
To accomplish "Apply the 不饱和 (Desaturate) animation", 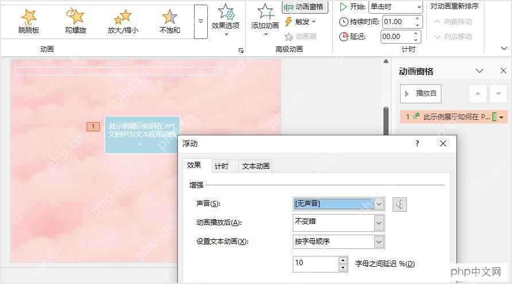I will 169,21.
